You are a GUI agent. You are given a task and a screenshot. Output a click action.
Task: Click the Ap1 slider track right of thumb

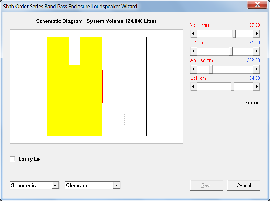[x=233, y=69]
